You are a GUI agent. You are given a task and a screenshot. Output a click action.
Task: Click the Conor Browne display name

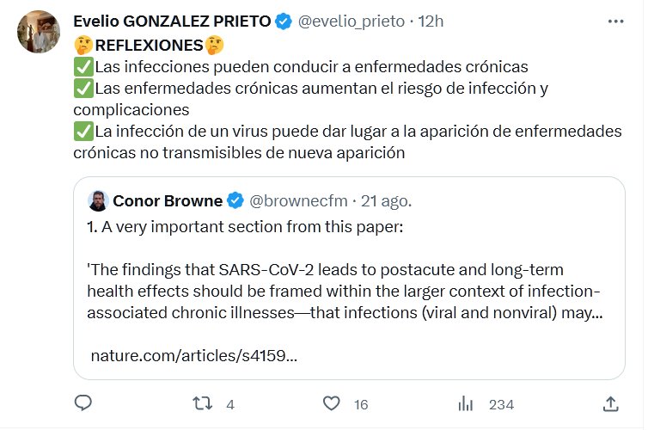pos(167,201)
